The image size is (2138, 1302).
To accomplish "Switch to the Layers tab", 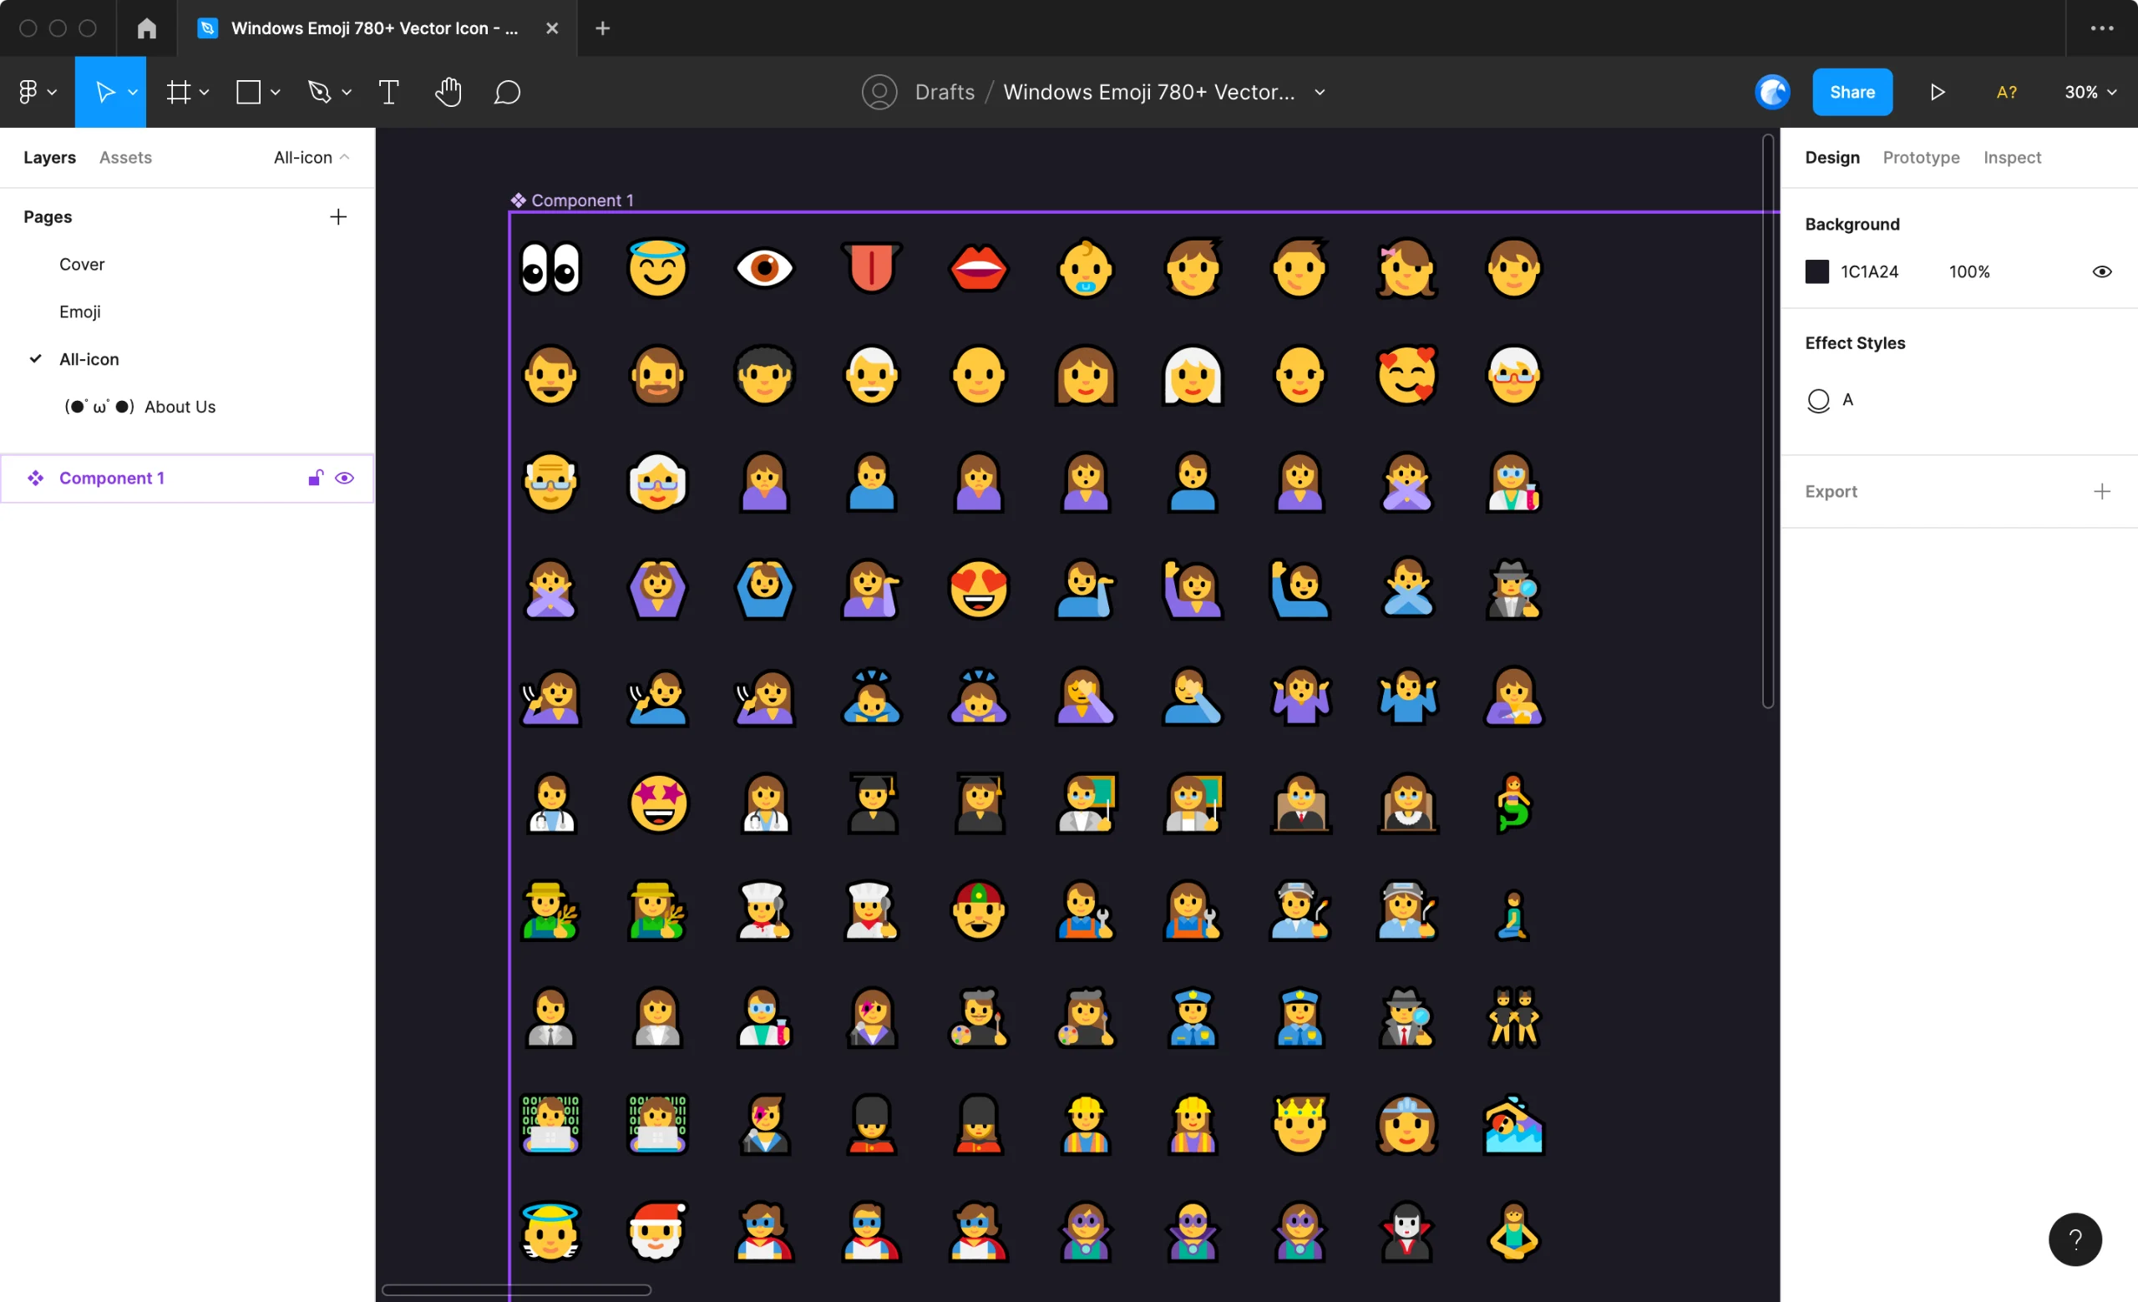I will 49,157.
